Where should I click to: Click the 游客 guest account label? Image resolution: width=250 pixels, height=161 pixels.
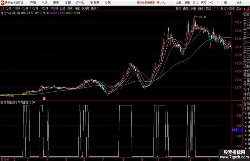(x=239, y=3)
